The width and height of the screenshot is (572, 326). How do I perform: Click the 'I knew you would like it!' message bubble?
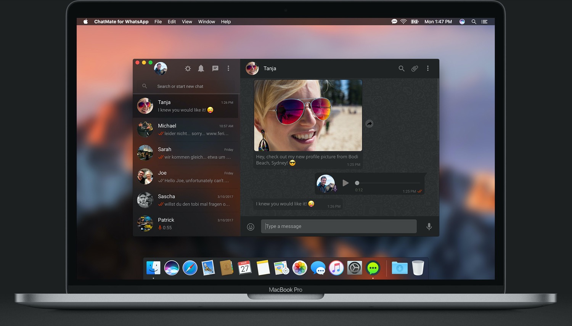pos(298,204)
